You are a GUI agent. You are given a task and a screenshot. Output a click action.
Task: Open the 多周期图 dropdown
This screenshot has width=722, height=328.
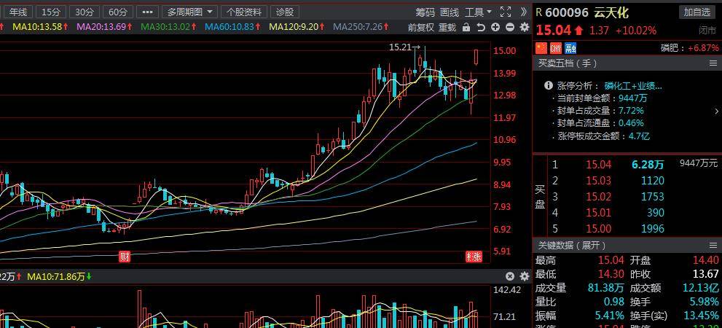[189, 12]
